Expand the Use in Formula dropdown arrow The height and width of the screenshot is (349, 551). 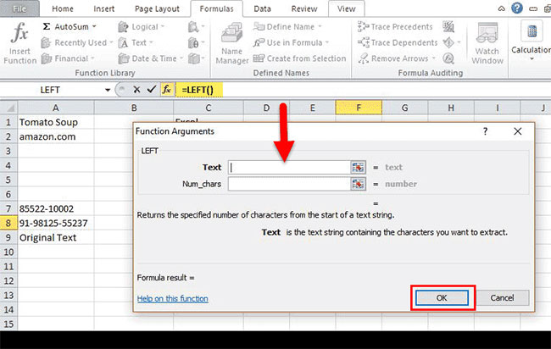click(327, 42)
